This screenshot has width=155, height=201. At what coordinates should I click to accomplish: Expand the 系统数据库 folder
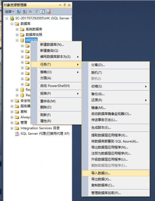pos(17,29)
